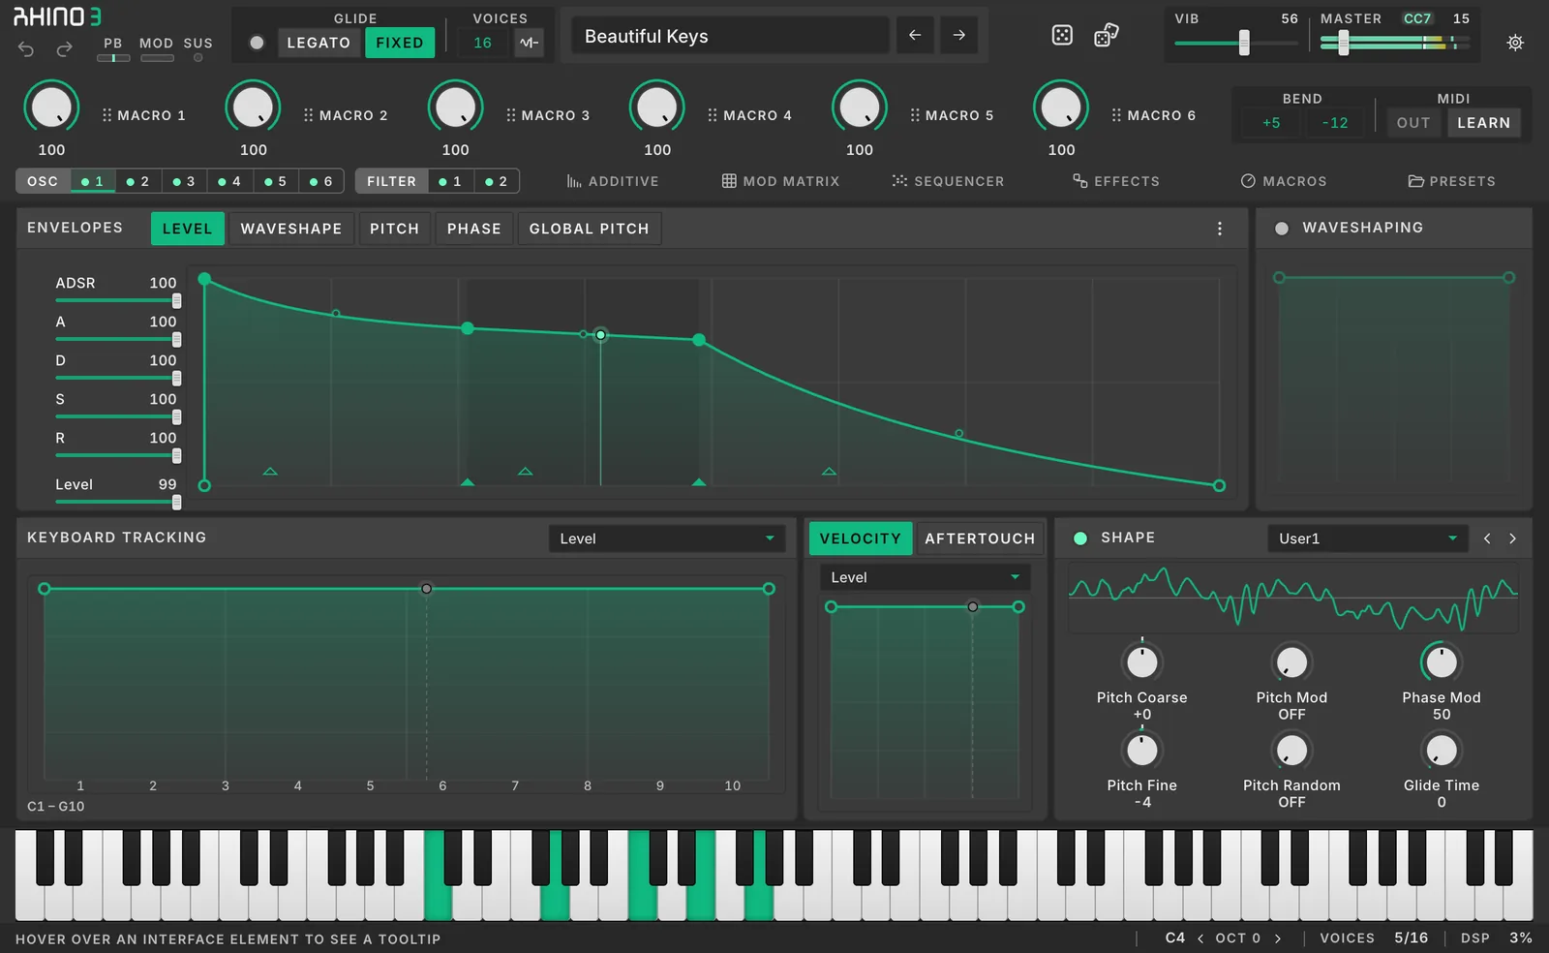This screenshot has height=953, width=1549.
Task: Select oscillator 3 tab
Action: point(184,181)
